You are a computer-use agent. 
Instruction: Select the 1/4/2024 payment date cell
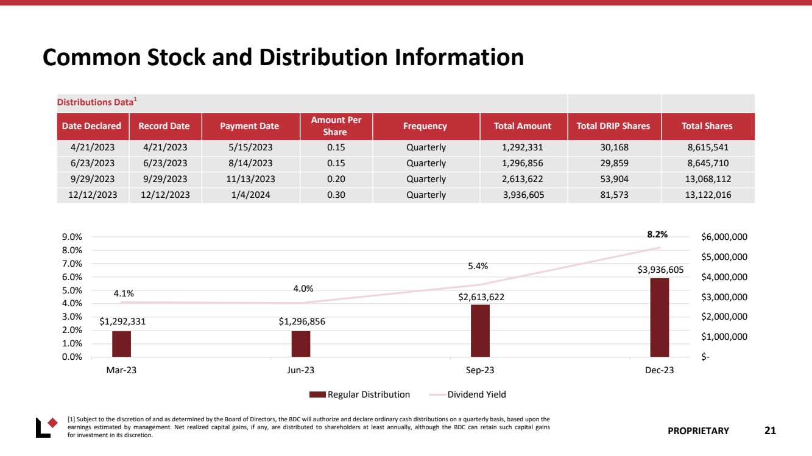point(250,195)
